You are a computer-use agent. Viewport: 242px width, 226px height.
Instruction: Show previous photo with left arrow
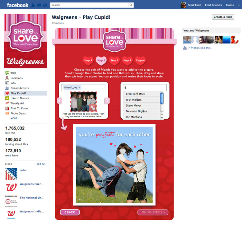tap(59, 101)
